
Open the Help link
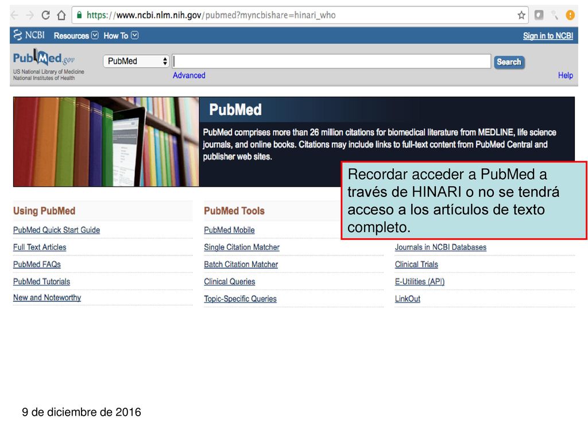(566, 75)
